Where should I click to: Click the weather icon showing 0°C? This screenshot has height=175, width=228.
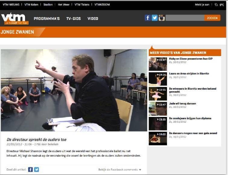pyautogui.click(x=216, y=5)
